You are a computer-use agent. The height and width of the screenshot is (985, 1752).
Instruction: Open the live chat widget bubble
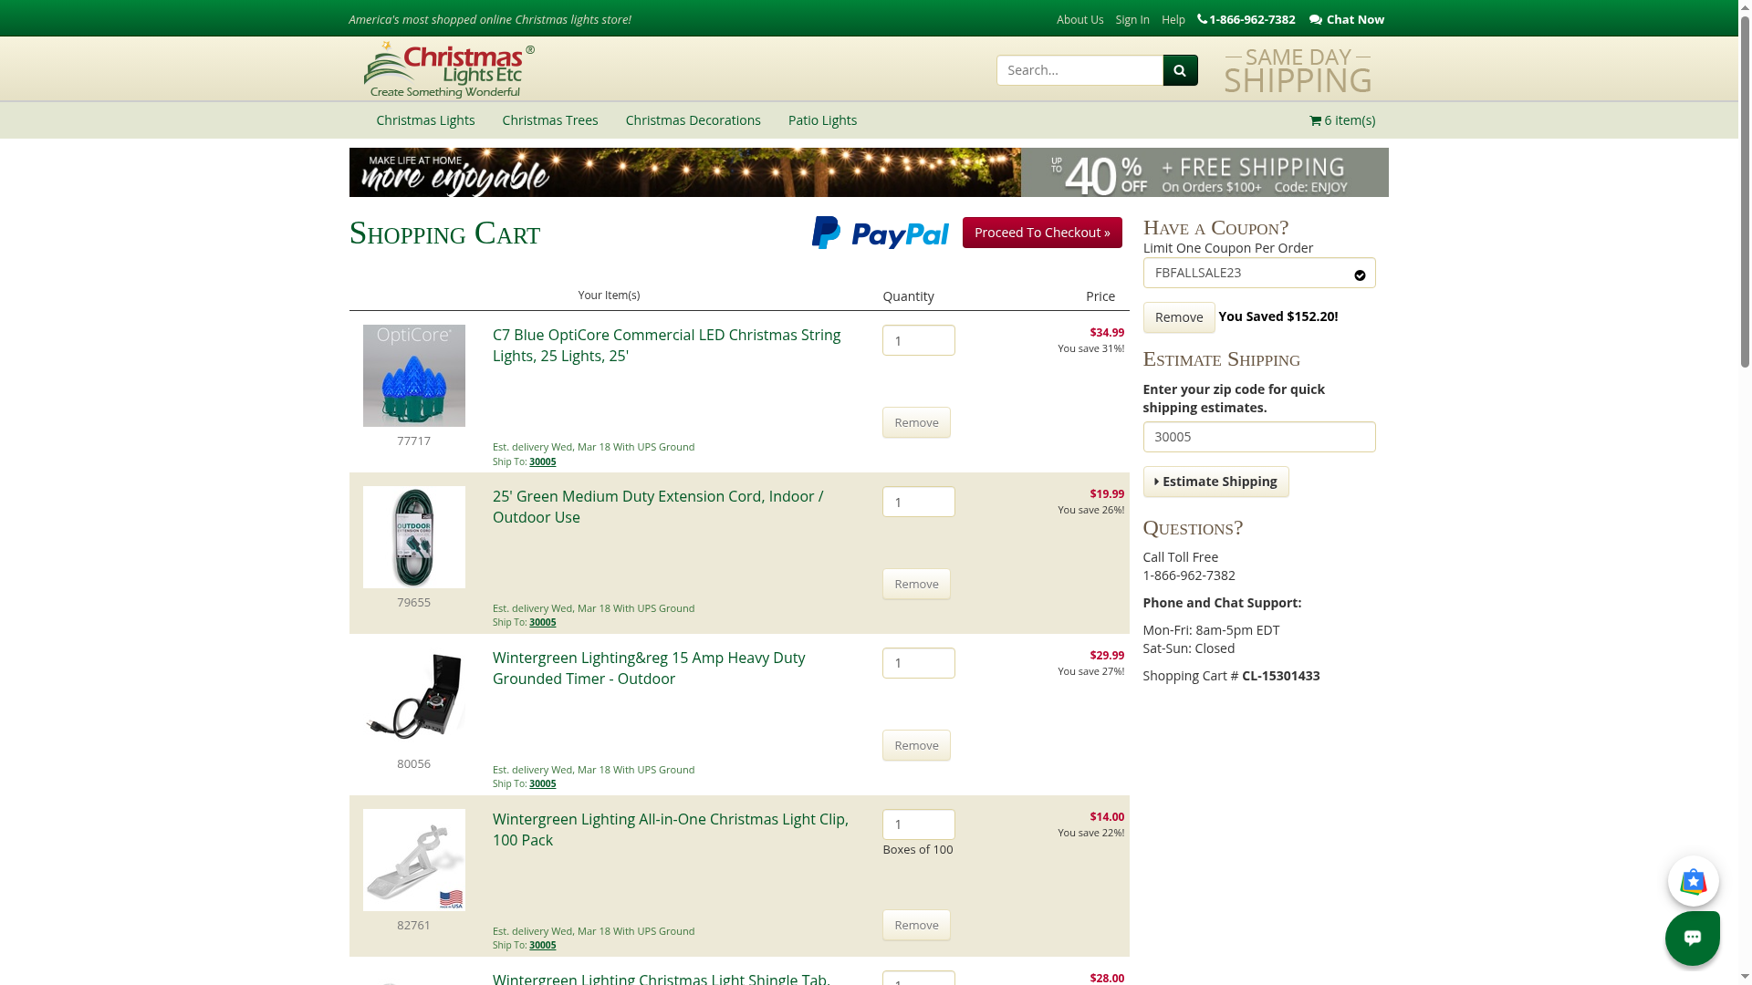pyautogui.click(x=1692, y=938)
